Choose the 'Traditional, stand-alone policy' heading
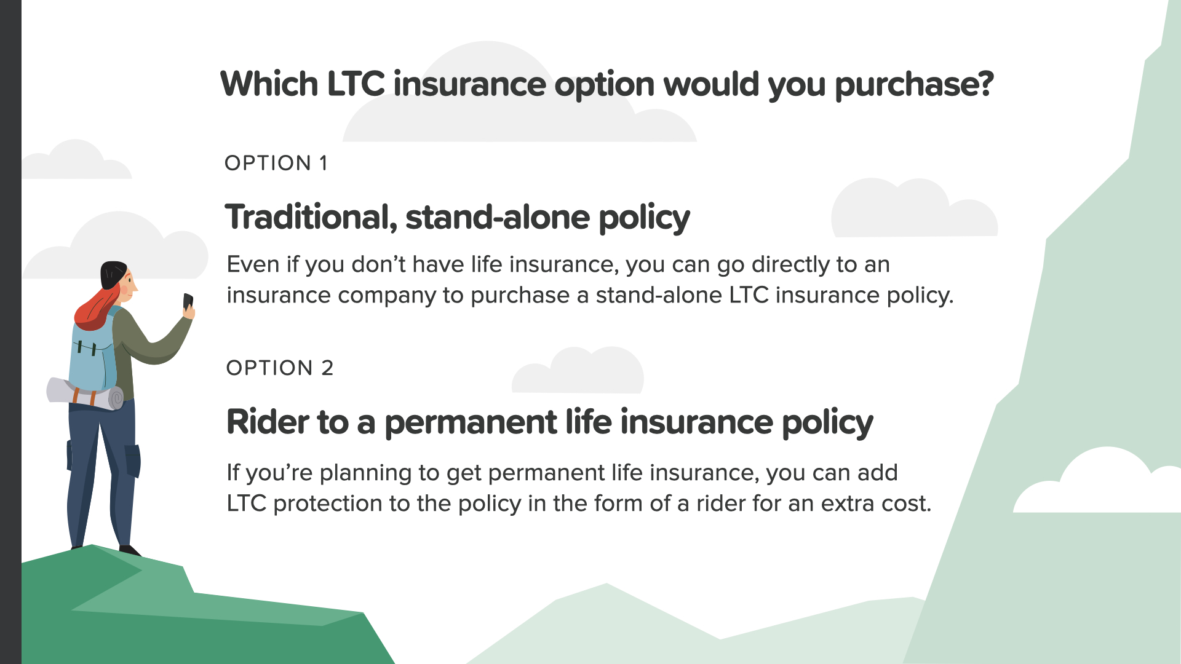The height and width of the screenshot is (664, 1181). [458, 217]
